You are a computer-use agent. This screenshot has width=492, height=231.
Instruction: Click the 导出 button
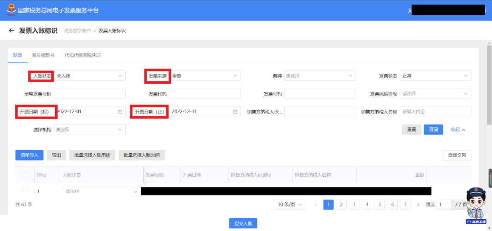pyautogui.click(x=56, y=155)
